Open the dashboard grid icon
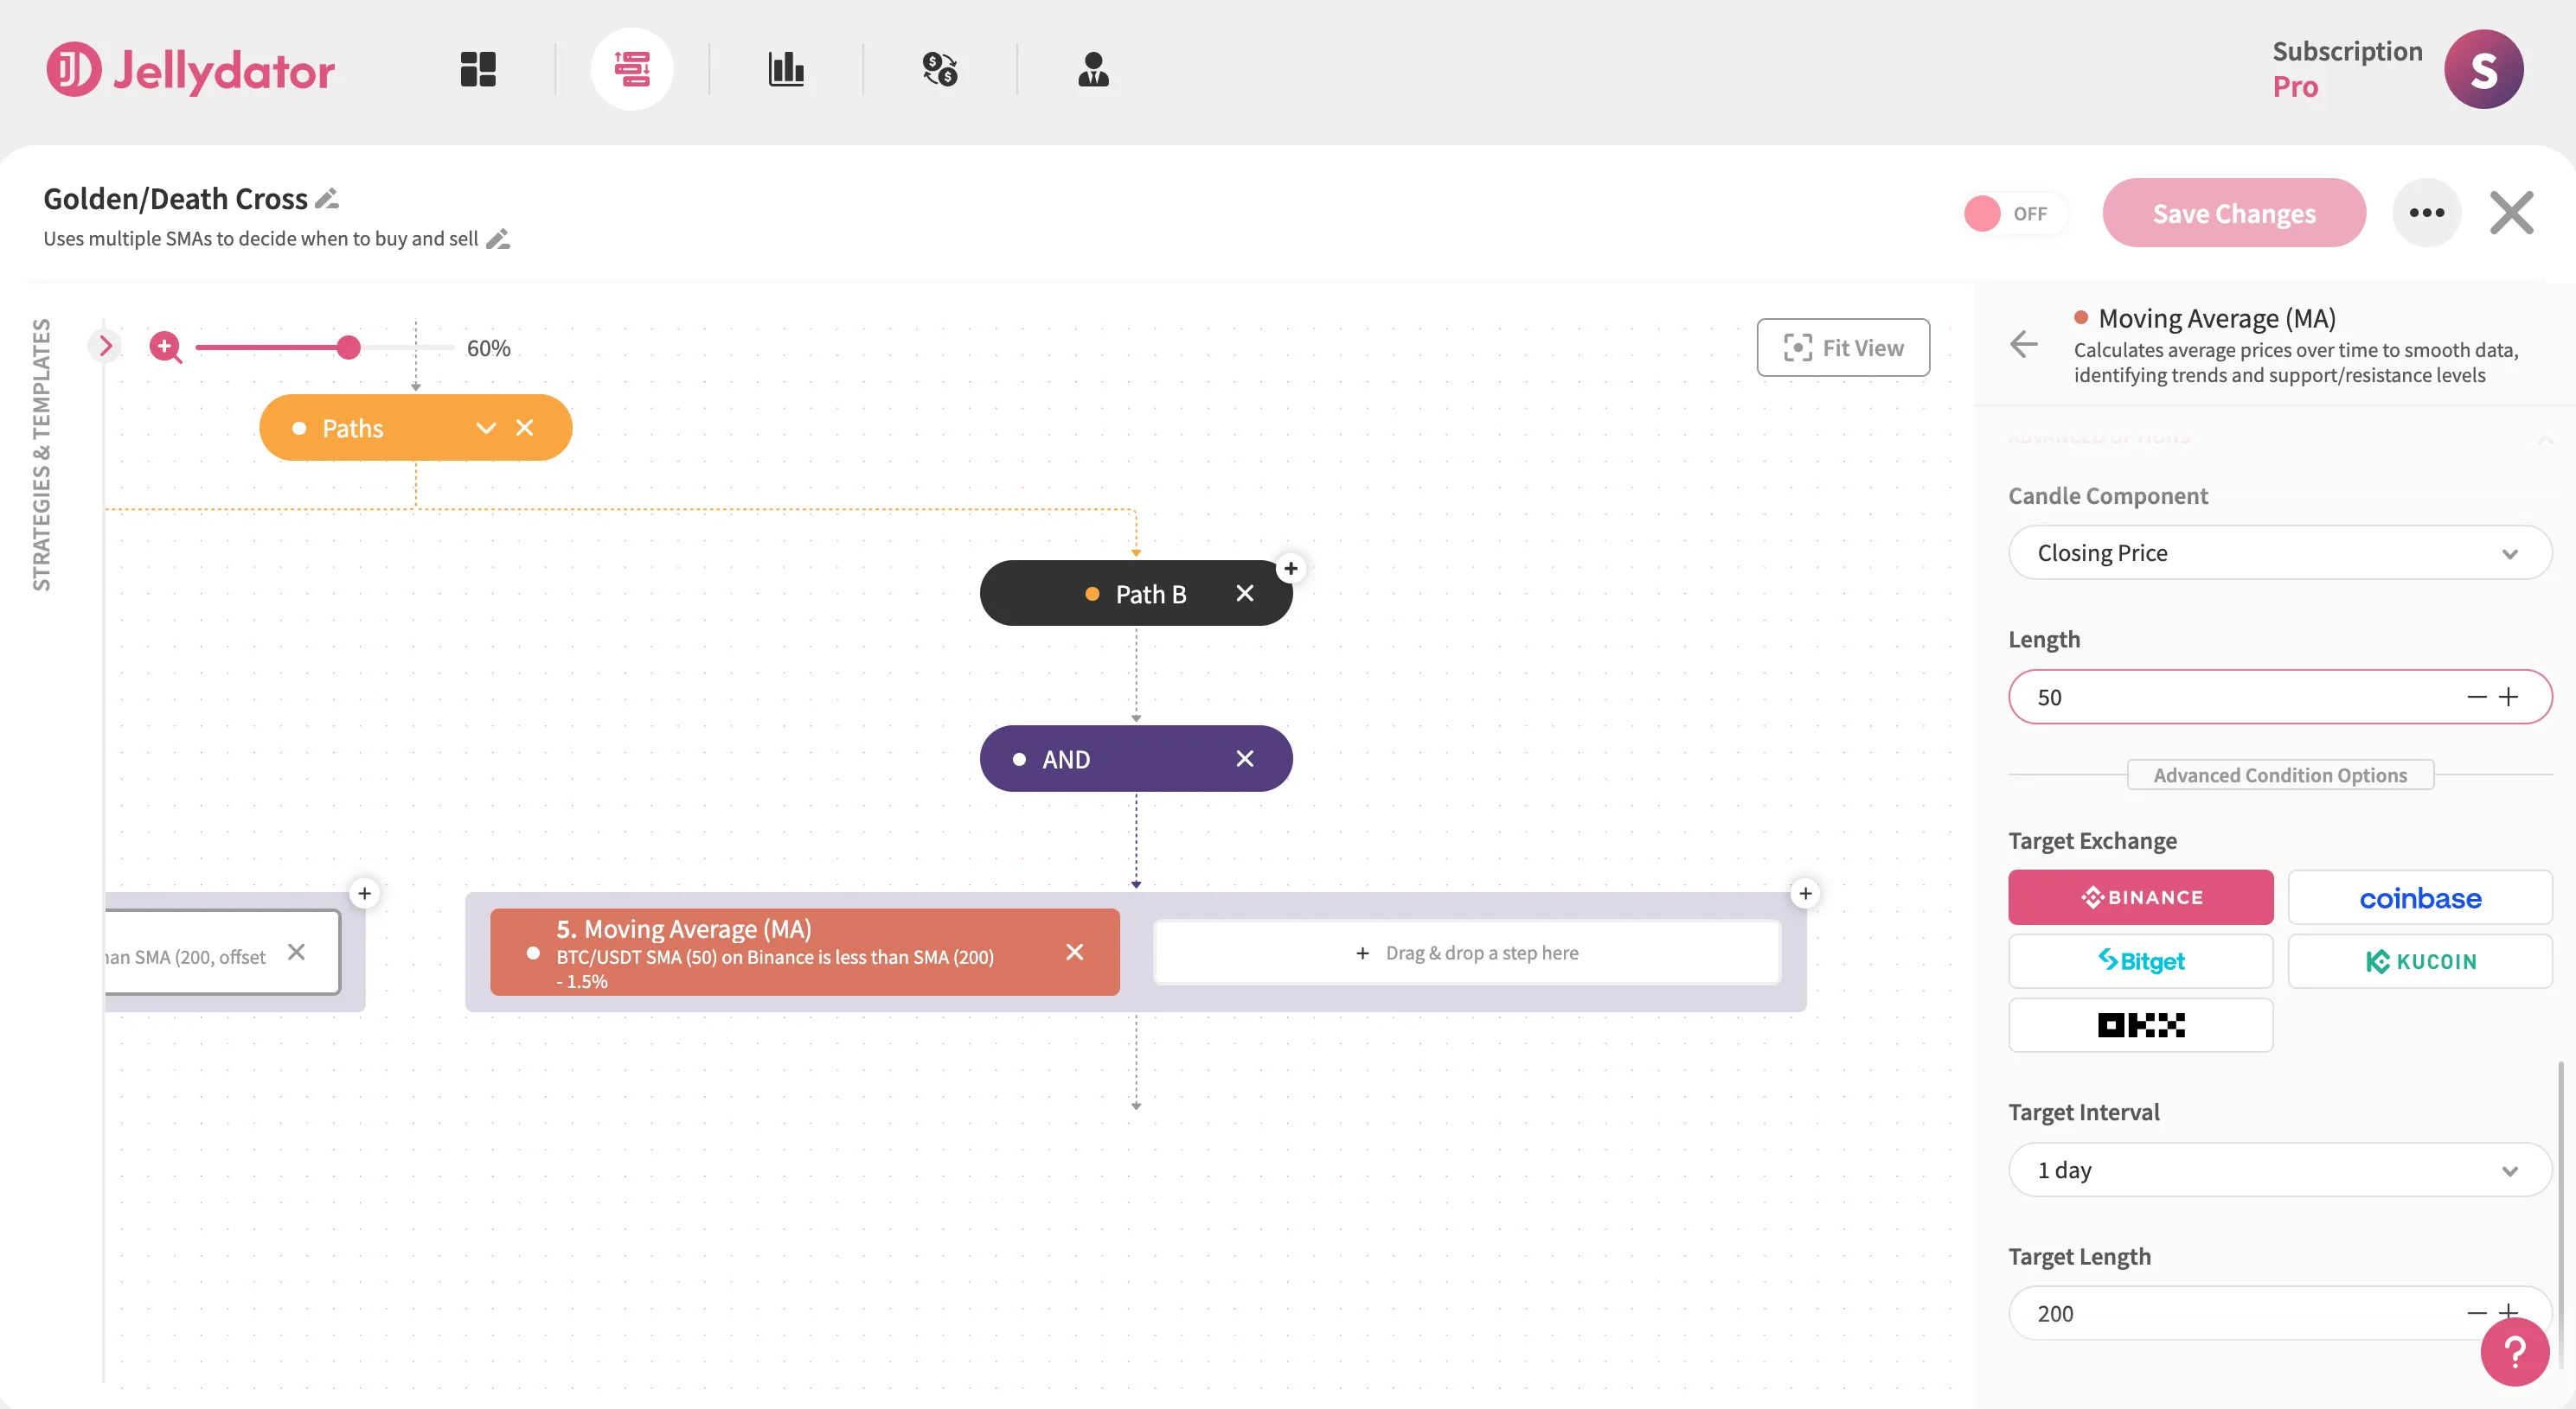Screen dimensions: 2576x1409 pos(478,69)
